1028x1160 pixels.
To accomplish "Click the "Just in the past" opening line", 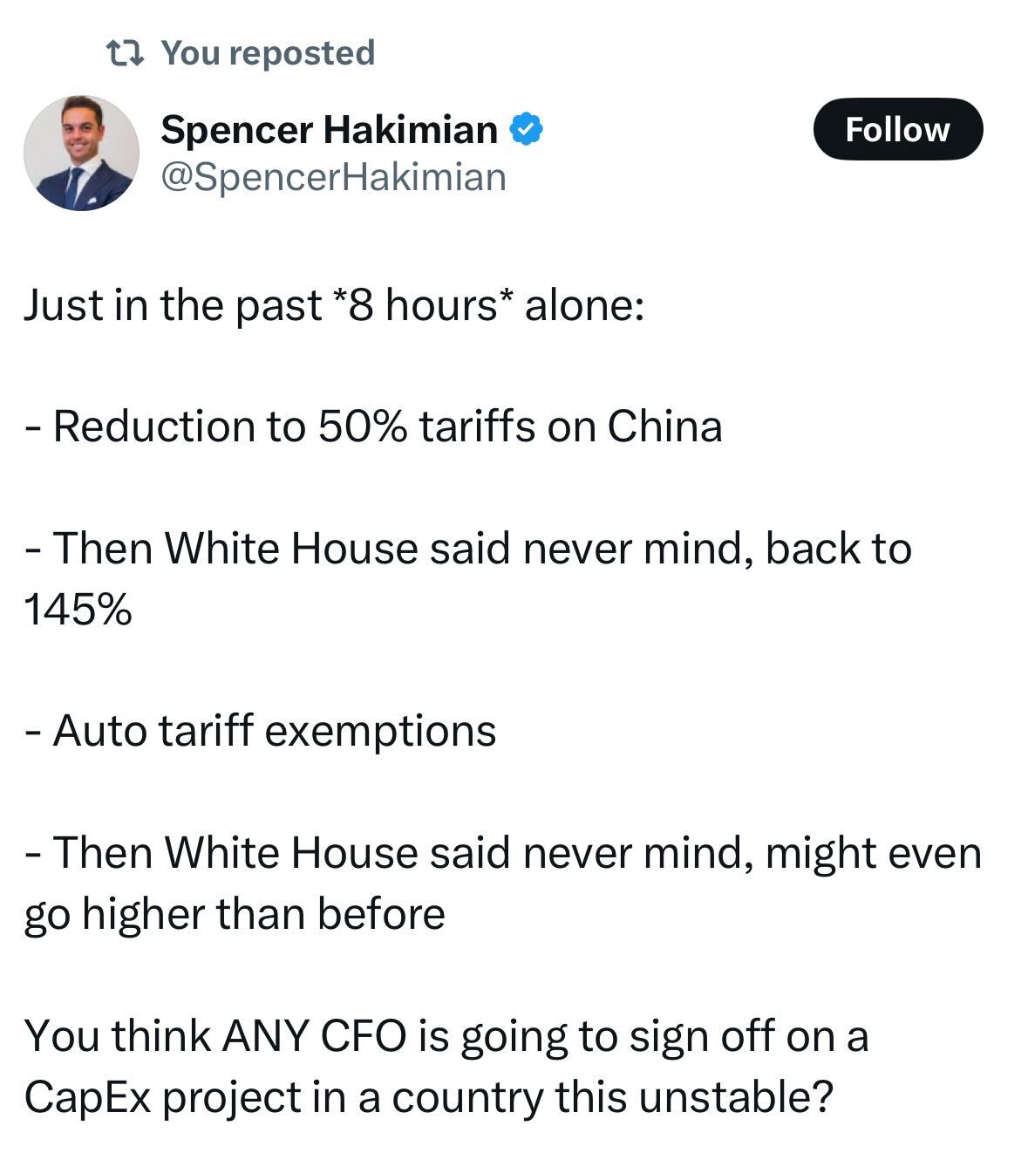I will point(173,305).
